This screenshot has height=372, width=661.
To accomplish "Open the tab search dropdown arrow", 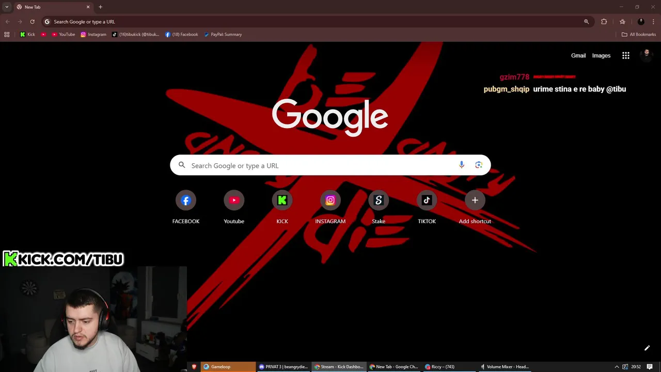I will (7, 7).
